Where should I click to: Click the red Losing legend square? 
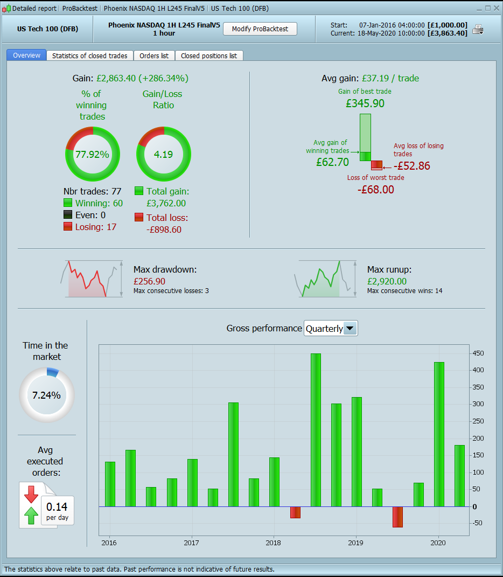68,226
